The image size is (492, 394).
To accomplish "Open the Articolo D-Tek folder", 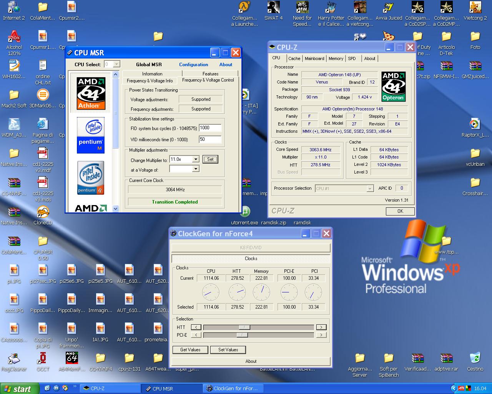I will click(446, 43).
